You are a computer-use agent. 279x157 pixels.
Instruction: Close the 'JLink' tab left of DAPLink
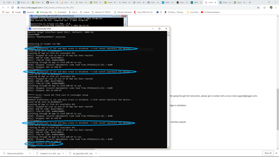click(x=158, y=3)
